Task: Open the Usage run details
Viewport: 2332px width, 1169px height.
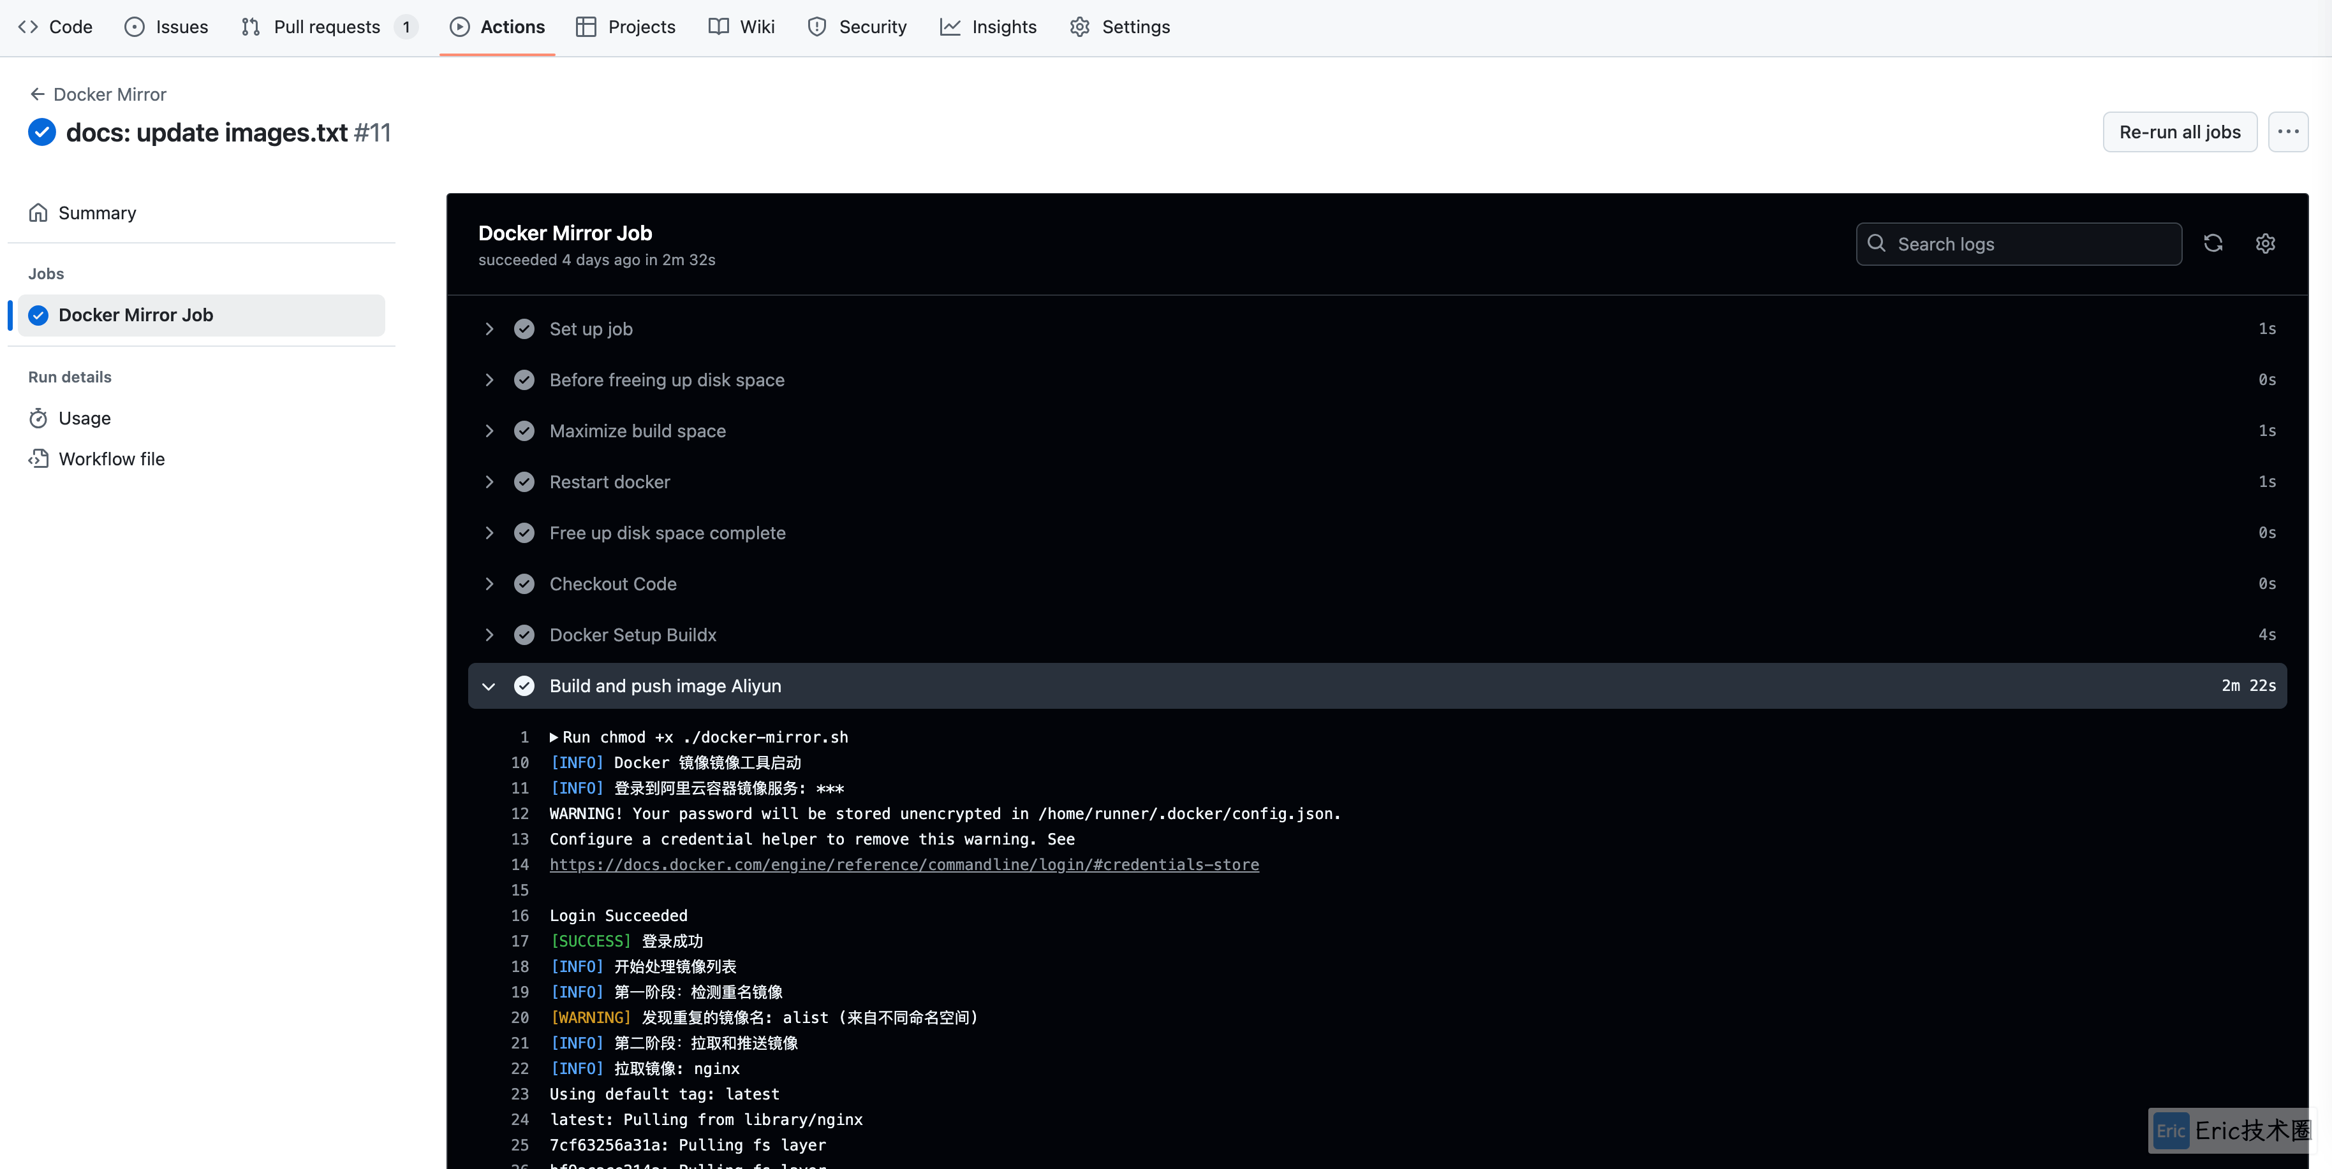Action: 201,418
